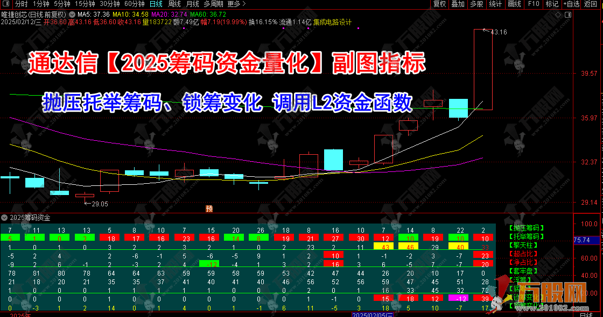Click the MA60: 36.72 indicator label

coord(208,14)
